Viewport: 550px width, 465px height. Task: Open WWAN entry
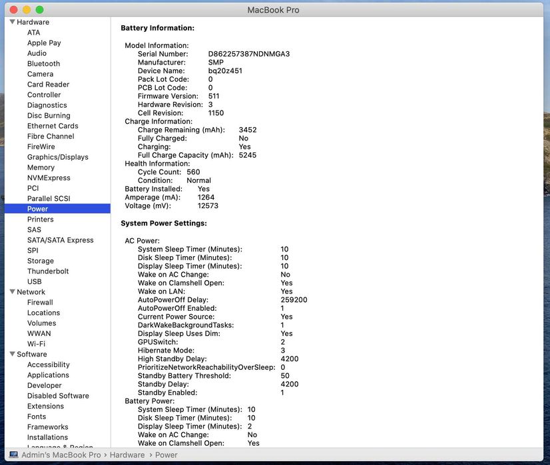pos(39,333)
